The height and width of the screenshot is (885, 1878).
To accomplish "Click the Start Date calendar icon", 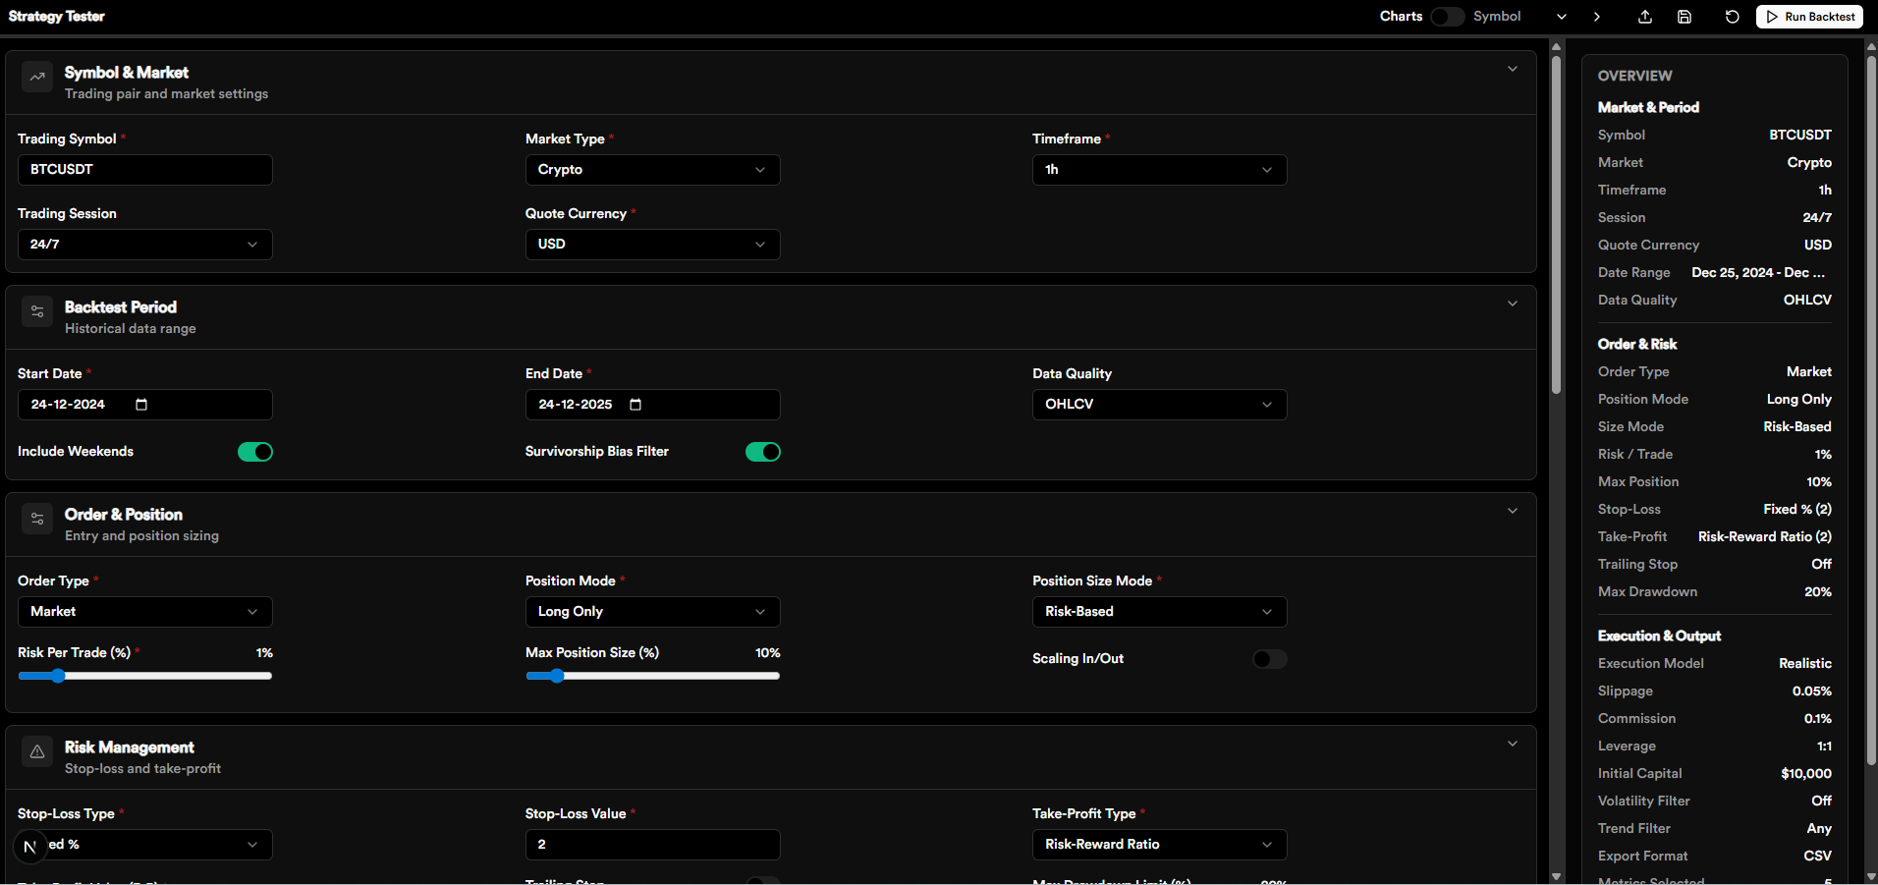I will pos(140,405).
